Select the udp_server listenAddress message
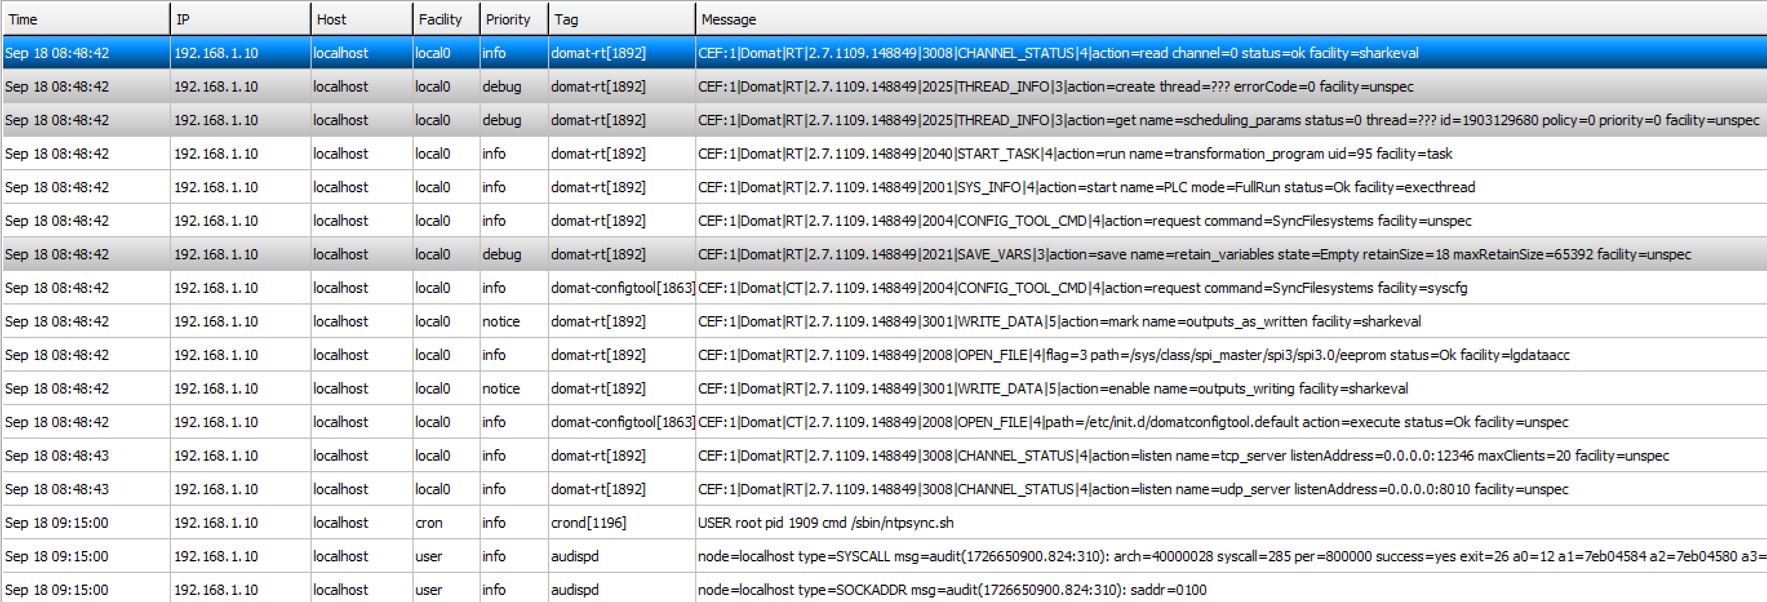The width and height of the screenshot is (1767, 602). 1133,490
